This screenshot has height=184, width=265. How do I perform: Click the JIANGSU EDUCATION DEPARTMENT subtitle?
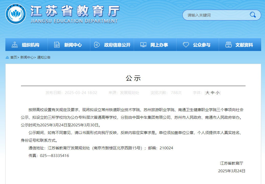tap(74, 21)
